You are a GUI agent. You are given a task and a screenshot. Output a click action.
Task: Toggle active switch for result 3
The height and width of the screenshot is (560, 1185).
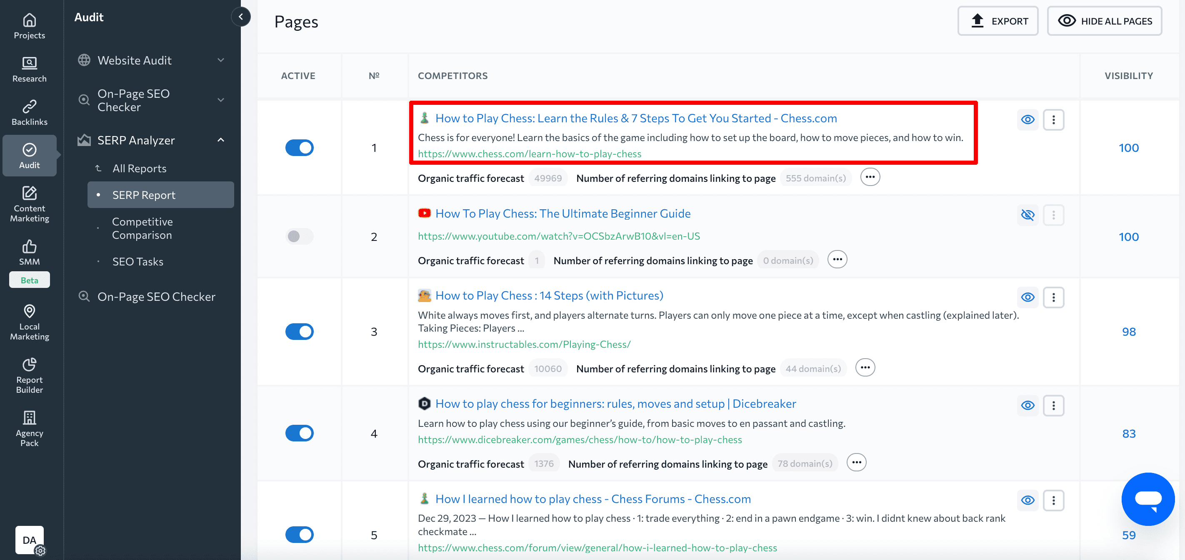click(300, 332)
